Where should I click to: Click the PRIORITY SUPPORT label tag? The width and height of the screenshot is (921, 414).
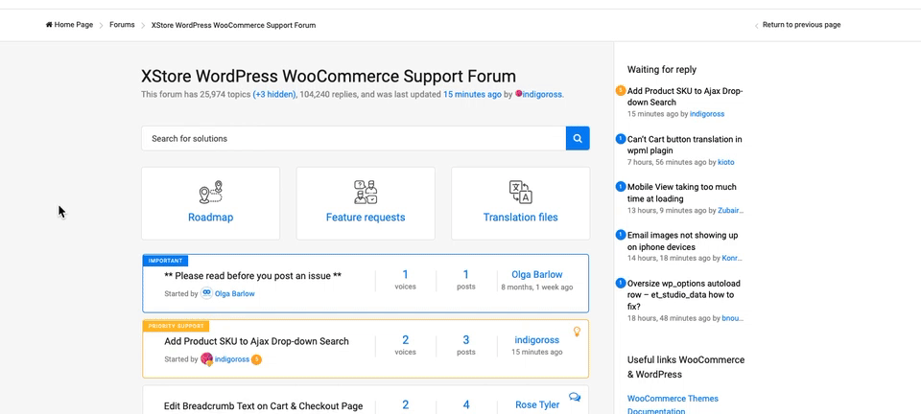[x=176, y=326]
